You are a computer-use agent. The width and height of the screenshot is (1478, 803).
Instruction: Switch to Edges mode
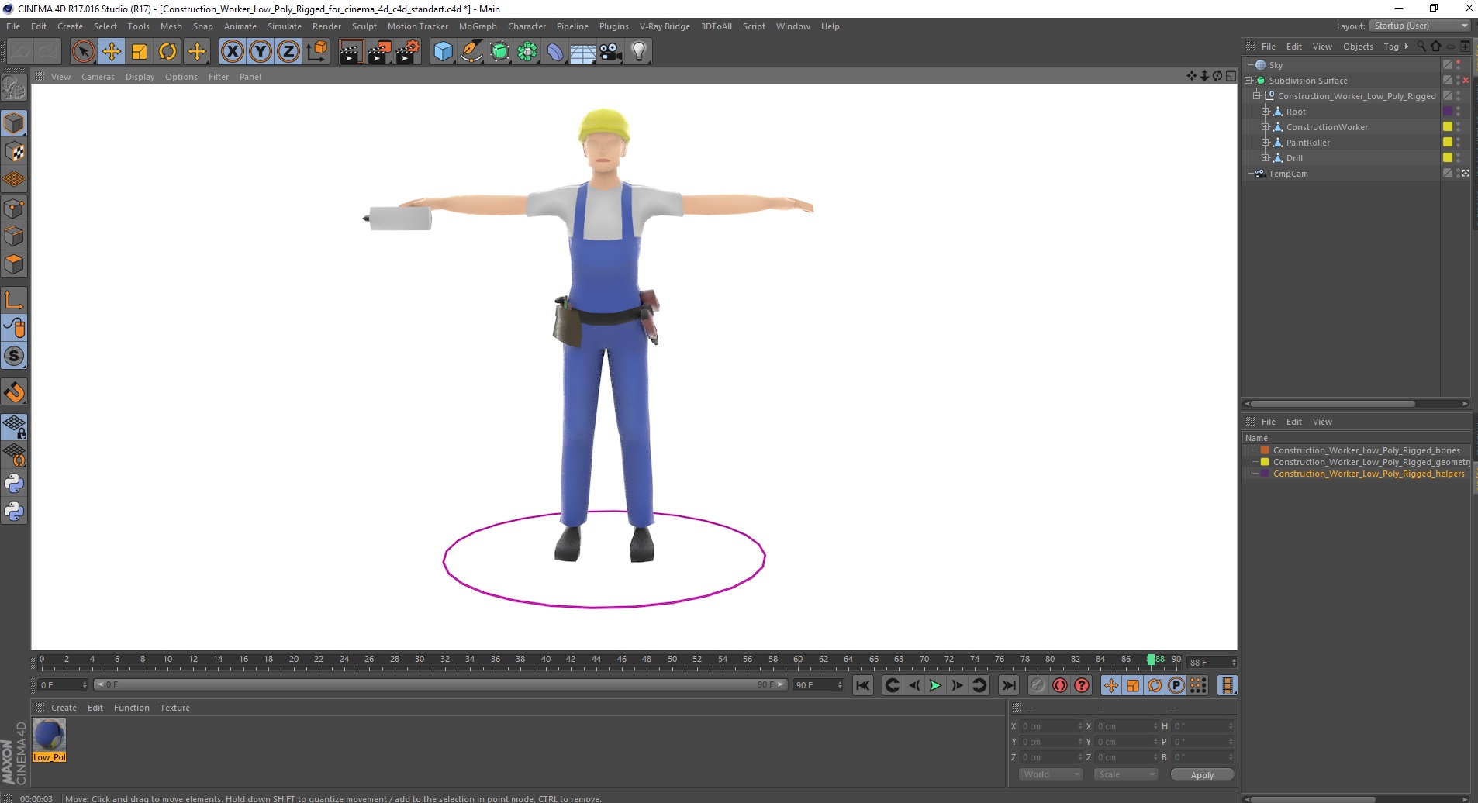14,236
